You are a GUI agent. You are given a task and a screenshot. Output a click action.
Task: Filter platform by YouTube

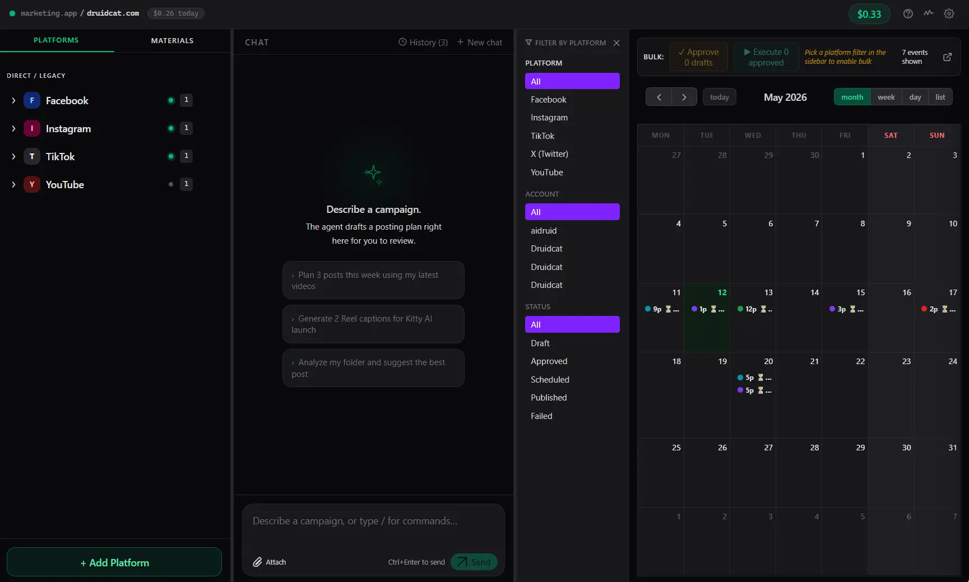coord(572,173)
